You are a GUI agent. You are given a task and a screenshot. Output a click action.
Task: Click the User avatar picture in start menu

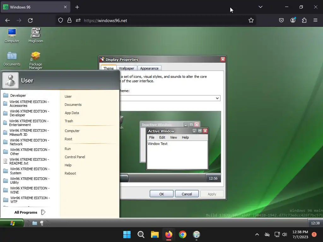[x=10, y=80]
